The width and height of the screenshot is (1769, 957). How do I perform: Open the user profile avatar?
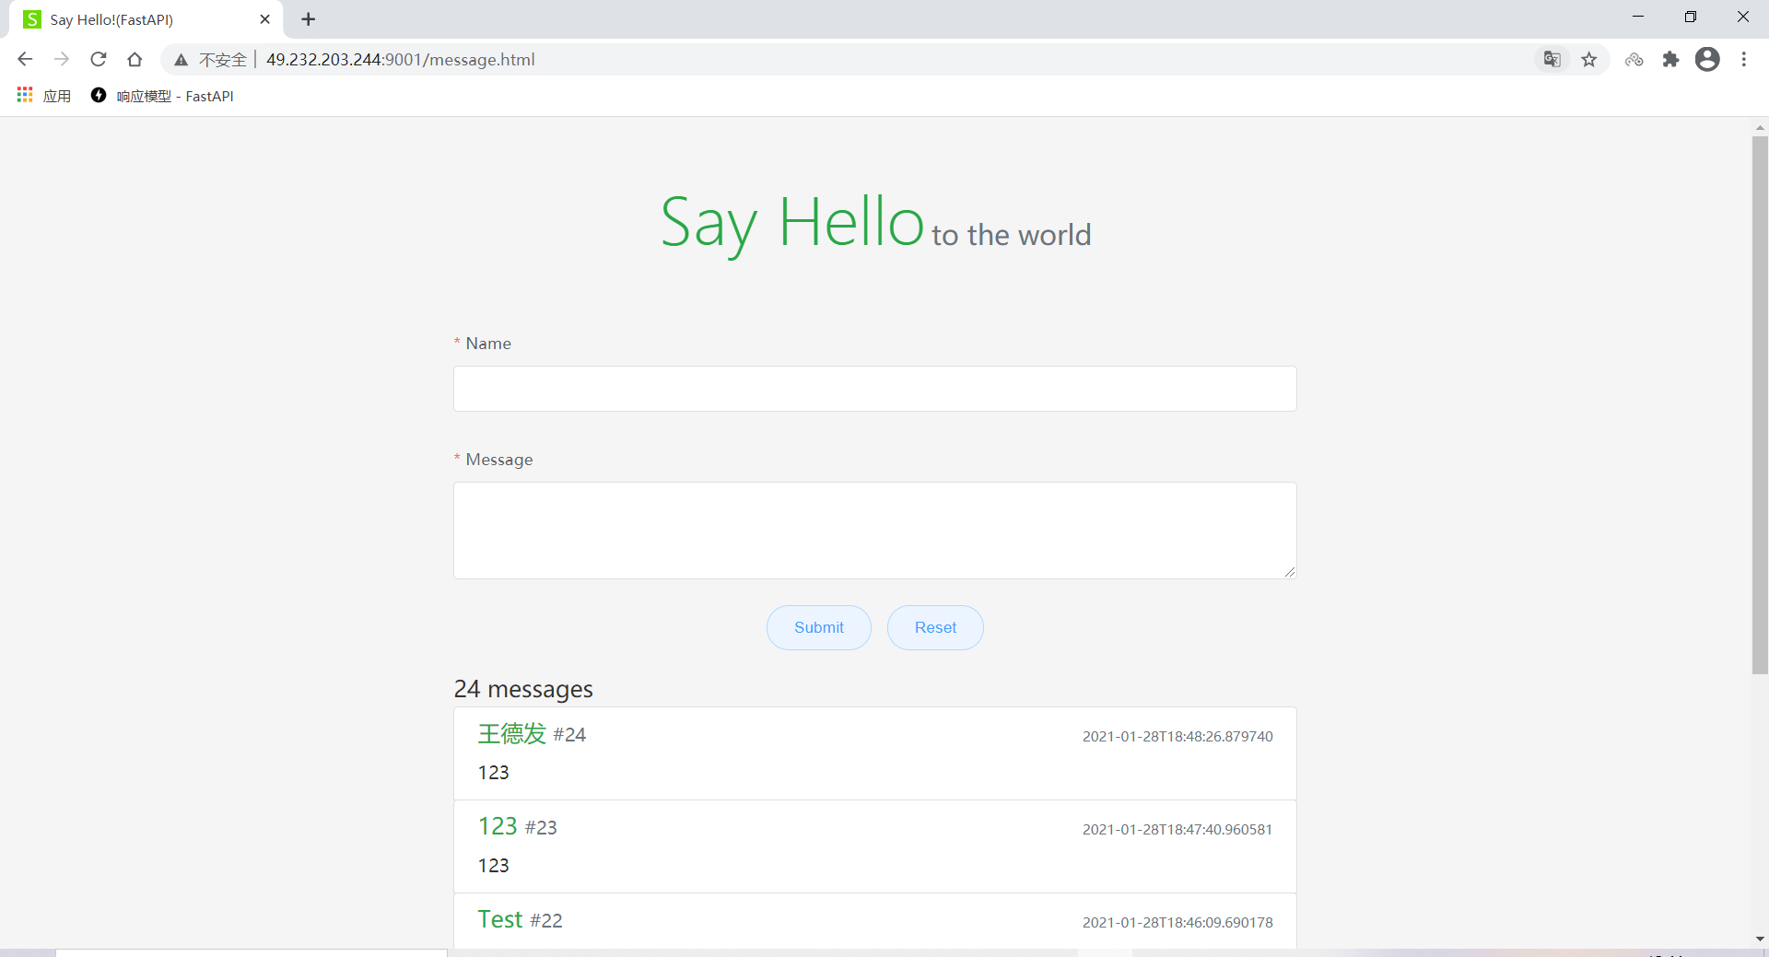pos(1707,59)
